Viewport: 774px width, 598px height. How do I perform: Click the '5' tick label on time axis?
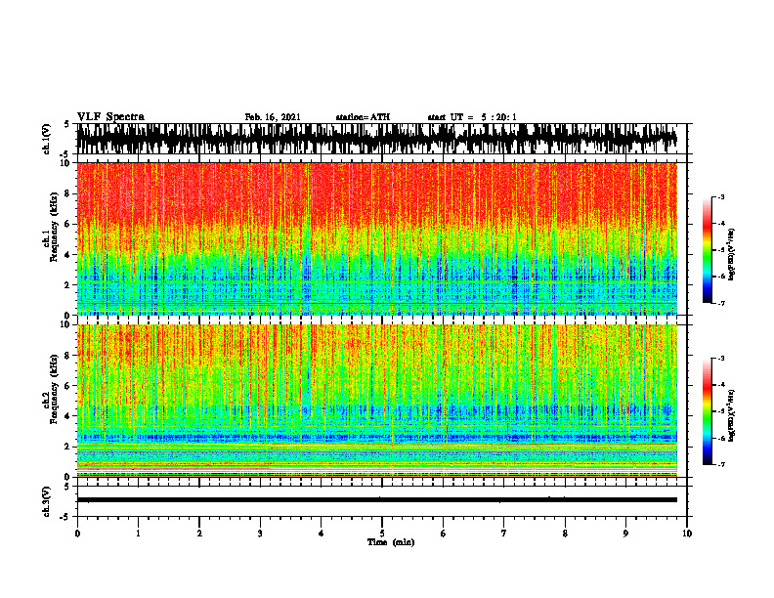pos(382,534)
